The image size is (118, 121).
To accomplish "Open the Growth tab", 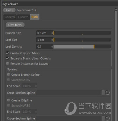I will point(23,17).
